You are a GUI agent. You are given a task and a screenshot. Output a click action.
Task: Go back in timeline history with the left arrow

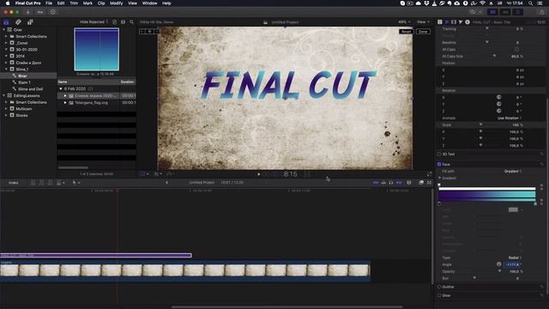click(166, 183)
